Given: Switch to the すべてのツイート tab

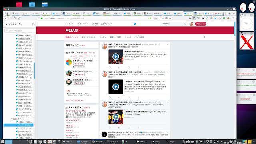Looking at the screenshot, I should click(x=89, y=37).
